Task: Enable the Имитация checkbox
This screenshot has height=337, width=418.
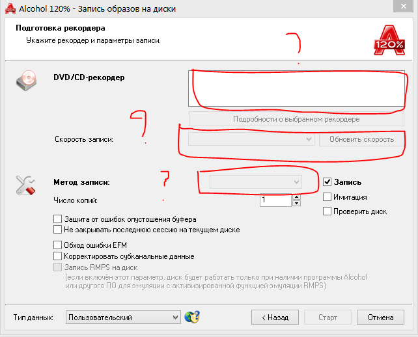Action: 327,197
